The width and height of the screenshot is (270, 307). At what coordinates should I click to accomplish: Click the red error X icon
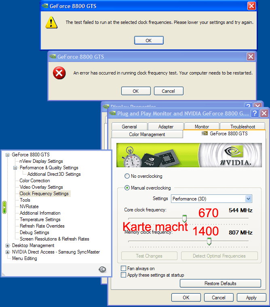[x=59, y=73]
